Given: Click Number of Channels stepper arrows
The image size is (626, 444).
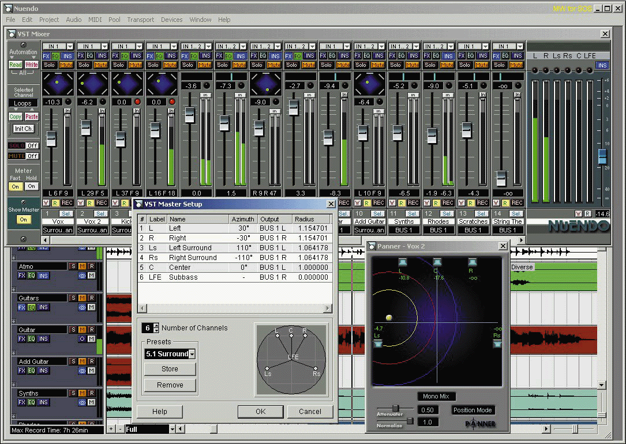Looking at the screenshot, I should pos(156,328).
